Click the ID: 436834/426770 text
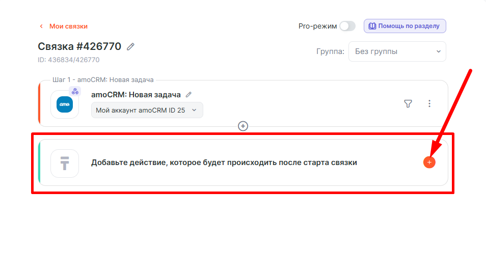The image size is (486, 272). click(68, 60)
